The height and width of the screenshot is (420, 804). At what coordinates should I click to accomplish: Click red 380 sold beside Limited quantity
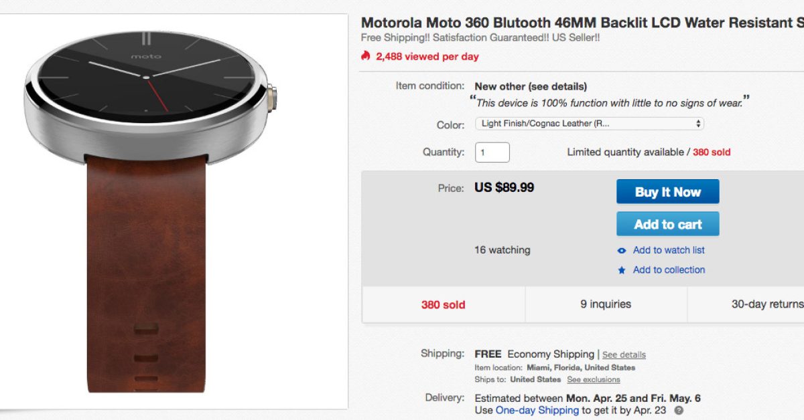pyautogui.click(x=712, y=152)
